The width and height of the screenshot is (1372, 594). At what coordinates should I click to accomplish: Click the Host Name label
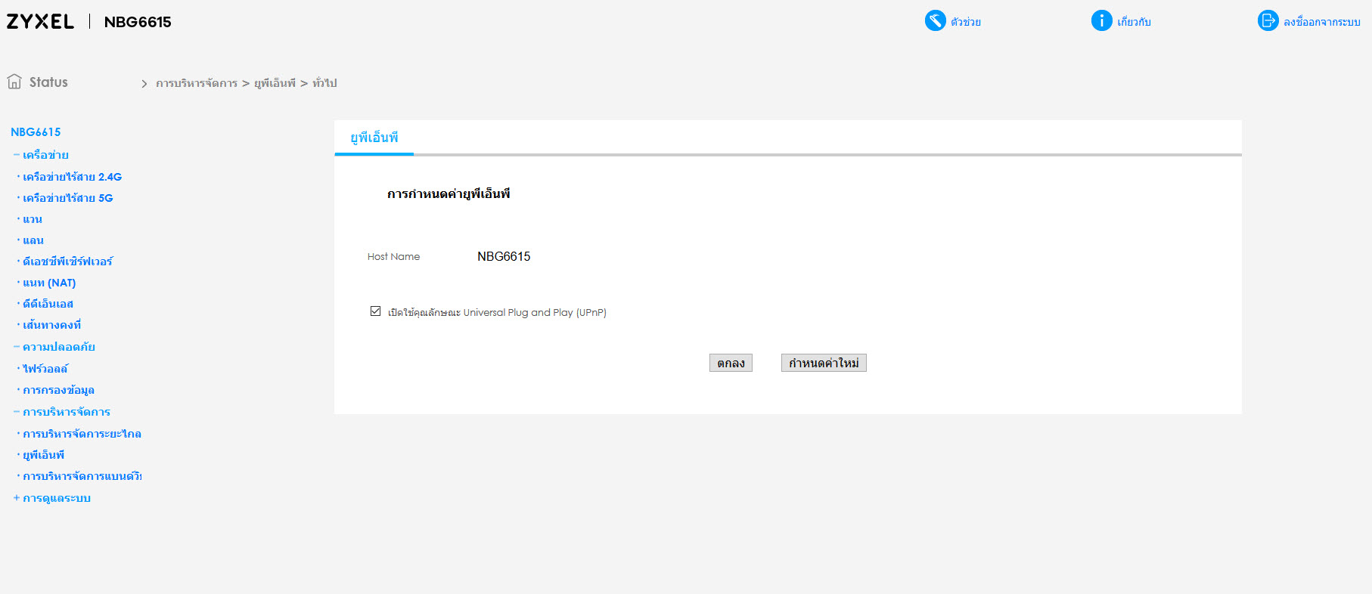click(x=393, y=257)
